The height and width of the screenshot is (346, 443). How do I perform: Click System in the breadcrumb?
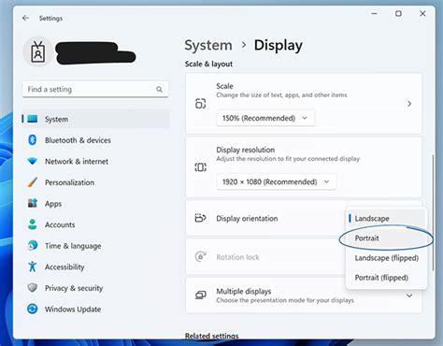(x=208, y=46)
